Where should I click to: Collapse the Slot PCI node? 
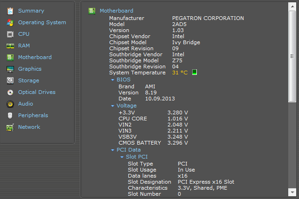122,157
